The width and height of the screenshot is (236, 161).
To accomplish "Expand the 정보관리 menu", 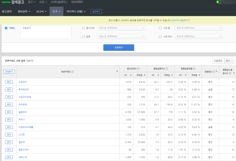I will click(24, 11).
